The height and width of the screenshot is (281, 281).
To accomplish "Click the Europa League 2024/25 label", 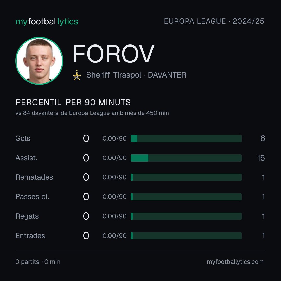I will (214, 21).
